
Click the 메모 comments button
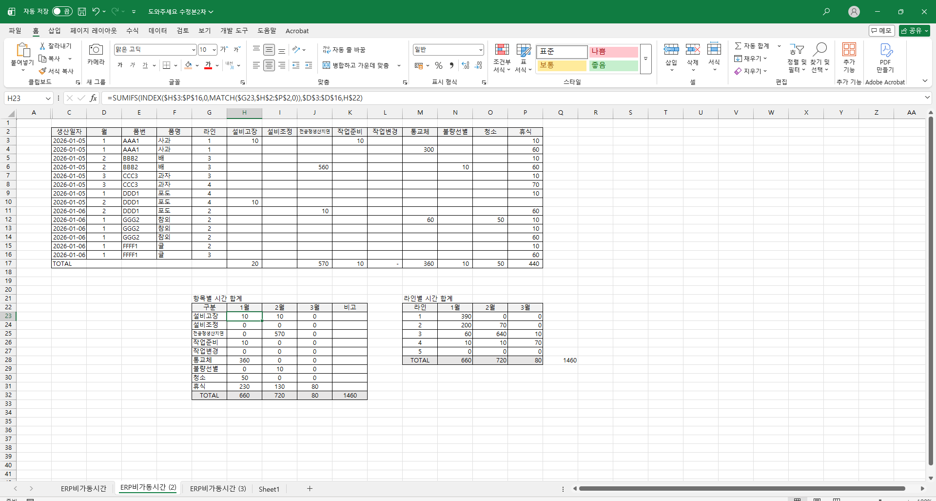pyautogui.click(x=881, y=31)
